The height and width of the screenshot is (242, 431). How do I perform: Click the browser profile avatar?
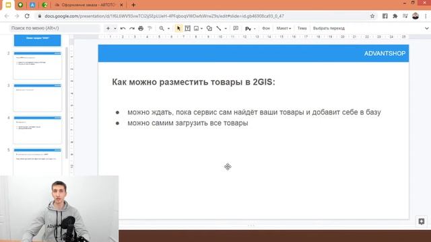click(x=416, y=16)
